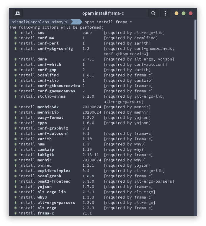Screen dimensions: 206x226
Task: Click package name 'conf-which'
Action: tap(49, 65)
